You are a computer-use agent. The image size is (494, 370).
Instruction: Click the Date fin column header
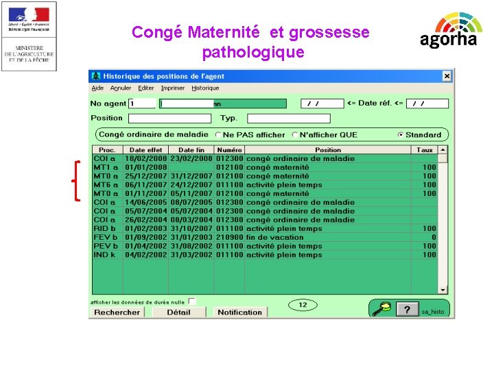191,150
